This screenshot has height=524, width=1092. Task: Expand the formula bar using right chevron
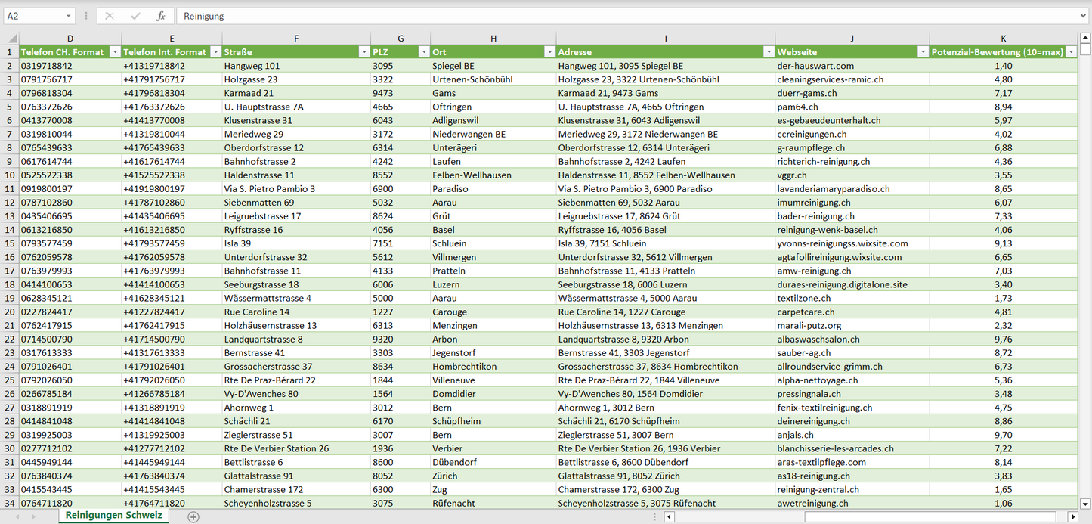(1084, 16)
